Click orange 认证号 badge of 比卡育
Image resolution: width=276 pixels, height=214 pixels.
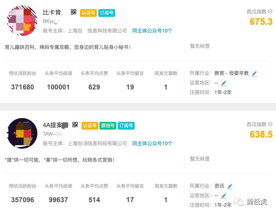[x=88, y=13]
